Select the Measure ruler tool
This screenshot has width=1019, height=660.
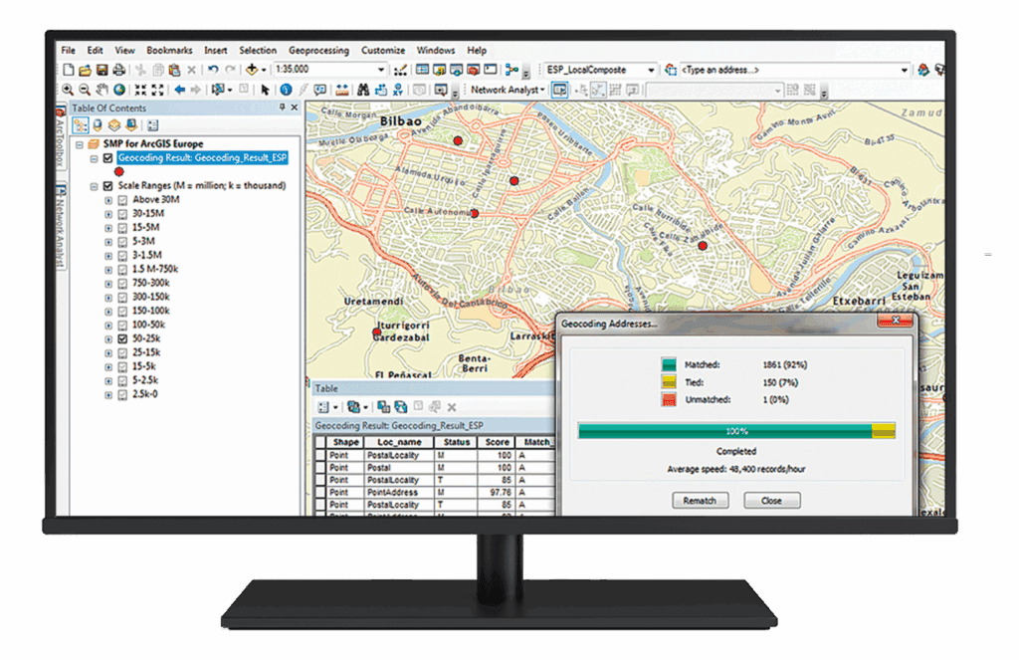pos(342,90)
